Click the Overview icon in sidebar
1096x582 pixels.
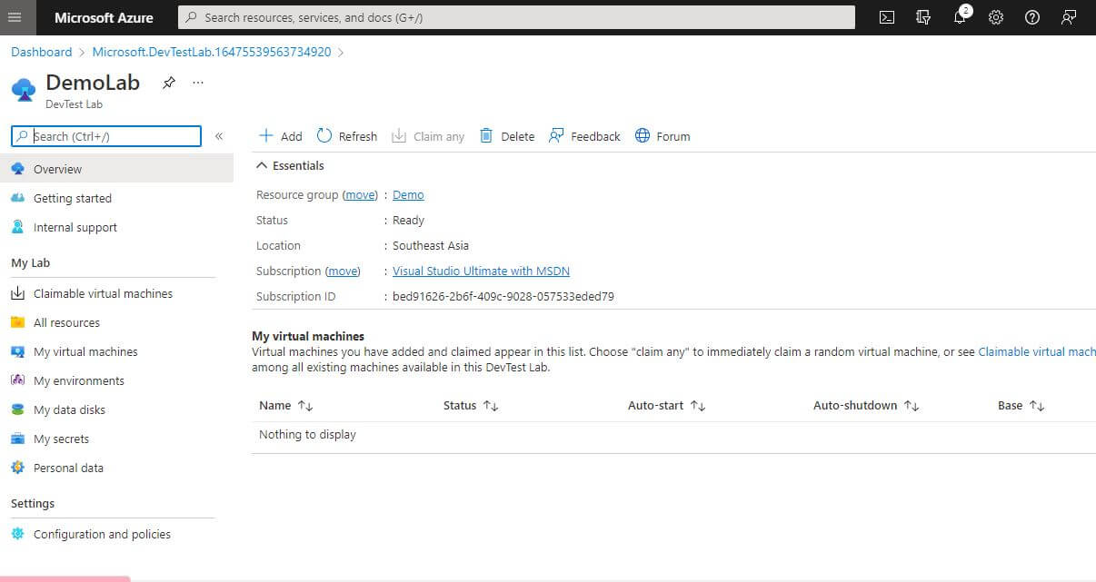pos(17,169)
